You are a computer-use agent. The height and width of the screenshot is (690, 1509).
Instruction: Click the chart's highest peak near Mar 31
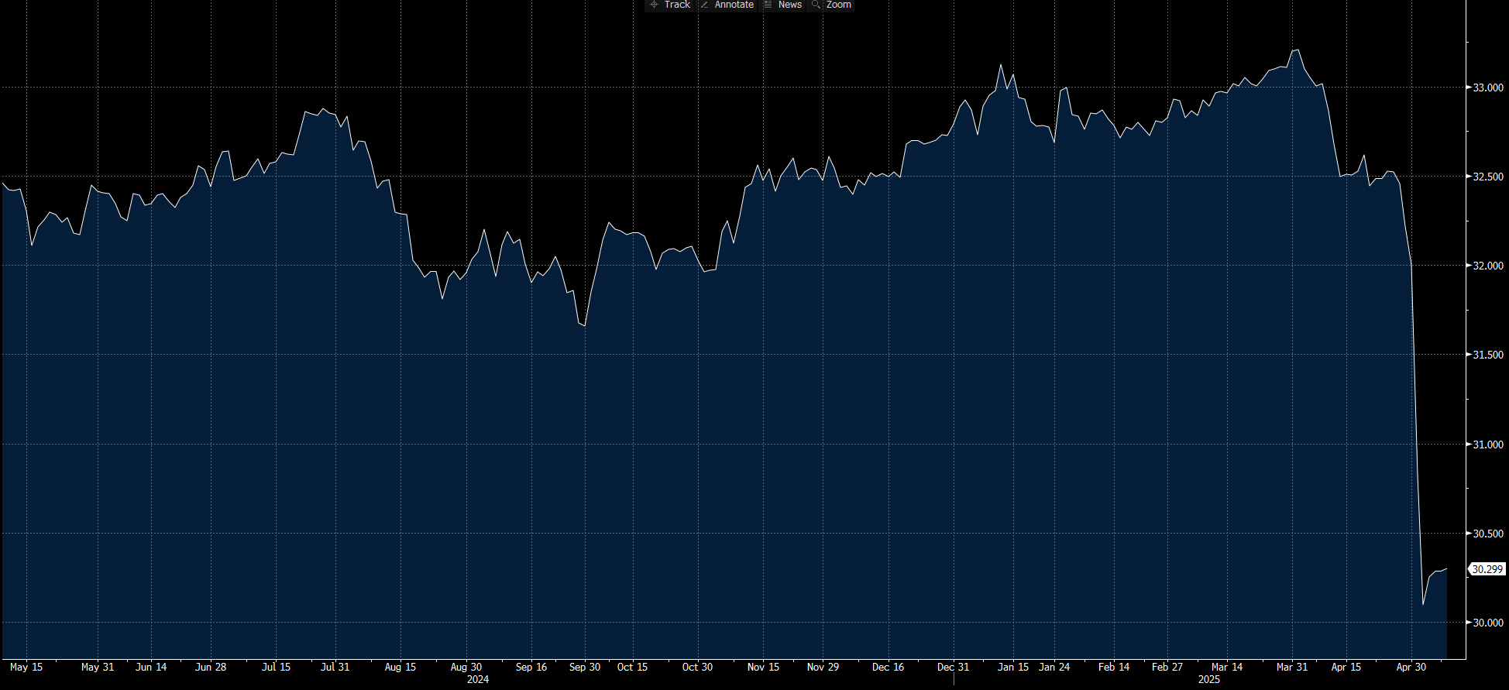1298,50
